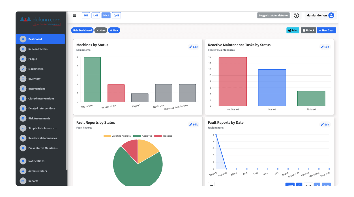Click the Not safe to use red bar

pos(116,93)
